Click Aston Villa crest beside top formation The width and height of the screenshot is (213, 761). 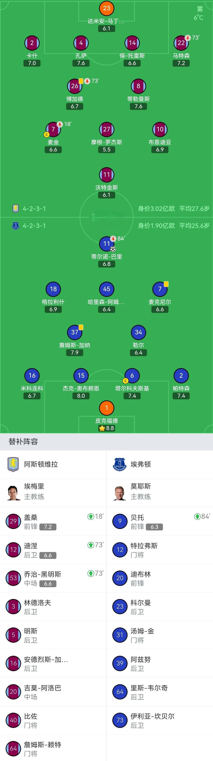(16, 209)
